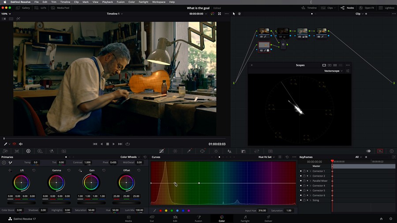
Task: Expand the Curves palette
Action: (280, 157)
